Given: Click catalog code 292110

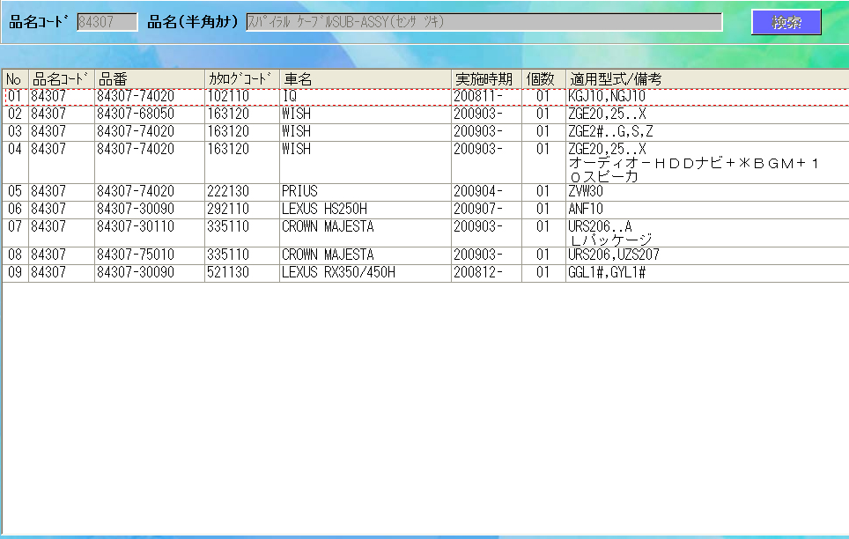Looking at the screenshot, I should point(242,210).
